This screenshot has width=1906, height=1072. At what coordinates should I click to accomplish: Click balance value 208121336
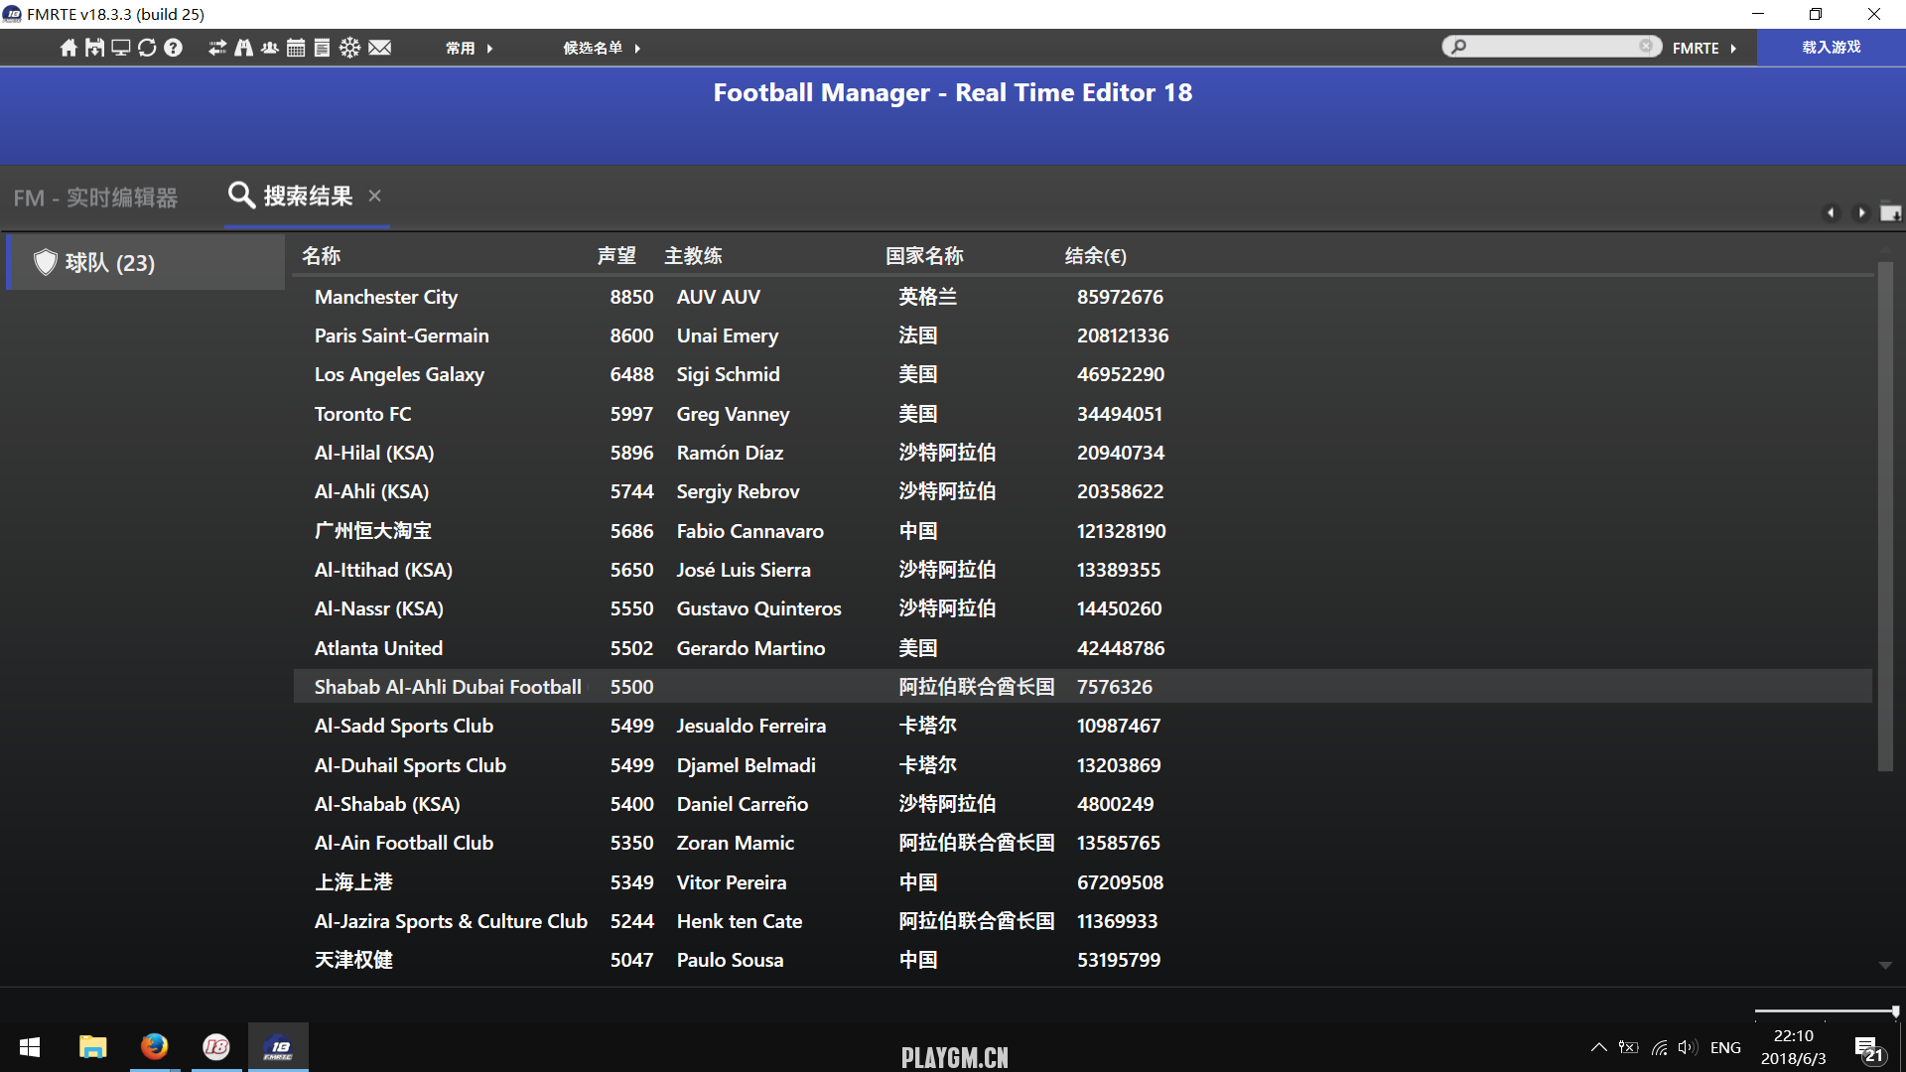[1123, 335]
